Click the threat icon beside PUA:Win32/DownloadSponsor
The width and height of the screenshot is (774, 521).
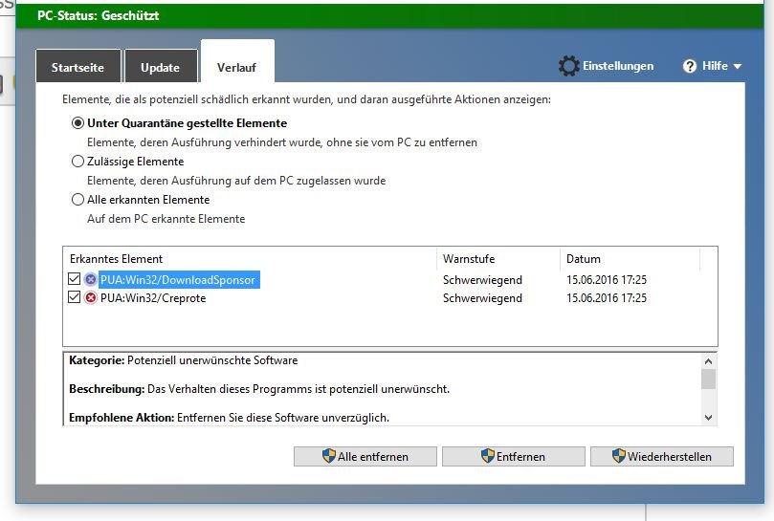pos(90,280)
